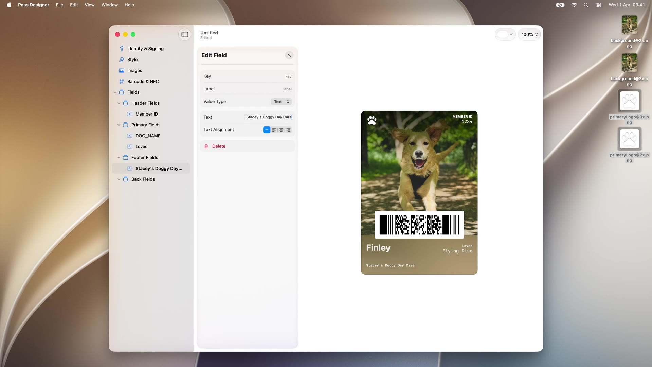Open Spotlight search in menu bar
This screenshot has height=367, width=652.
click(586, 5)
